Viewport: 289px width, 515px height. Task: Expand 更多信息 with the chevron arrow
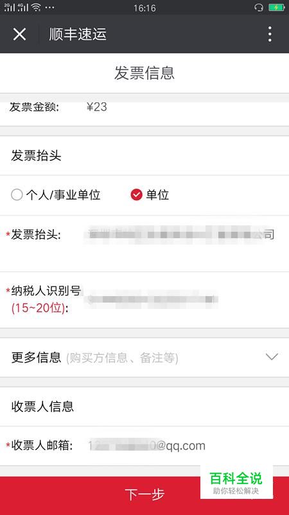(x=272, y=357)
